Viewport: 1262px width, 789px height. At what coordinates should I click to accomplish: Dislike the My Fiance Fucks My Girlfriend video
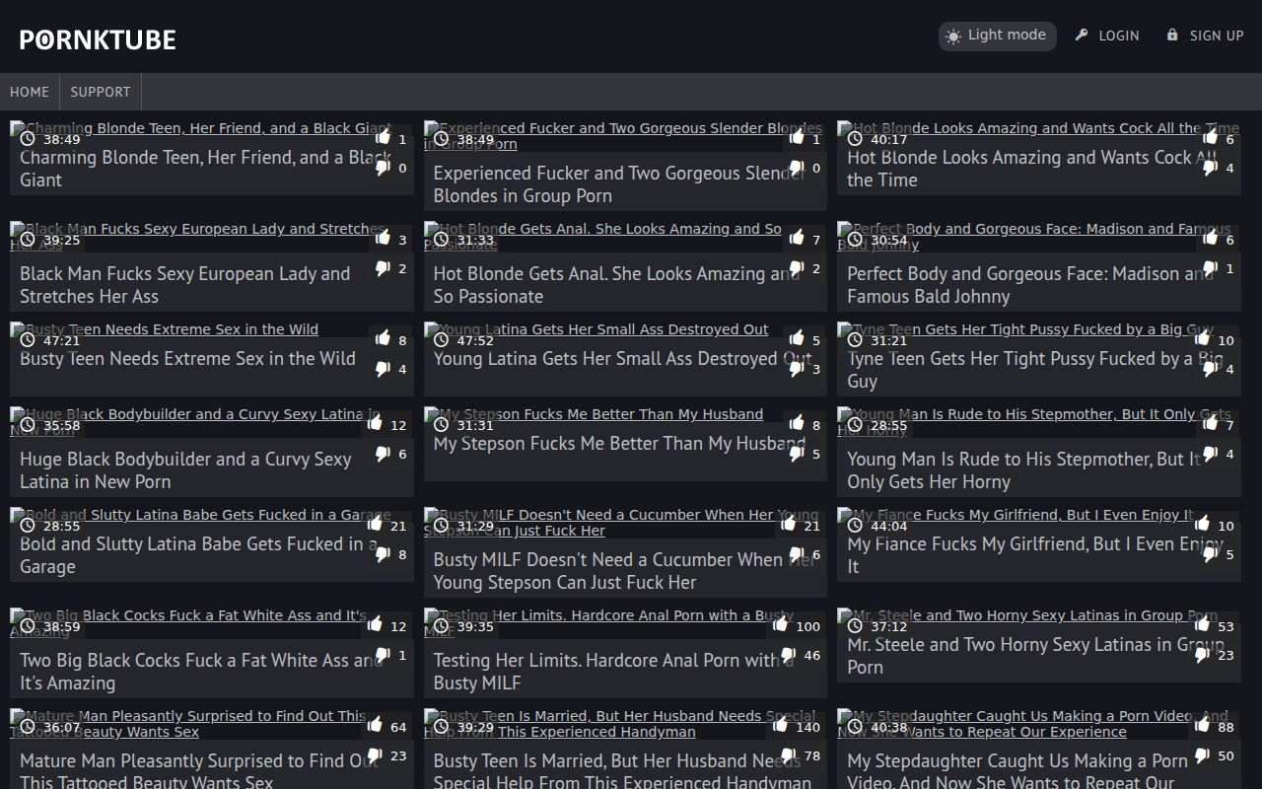[1210, 556]
